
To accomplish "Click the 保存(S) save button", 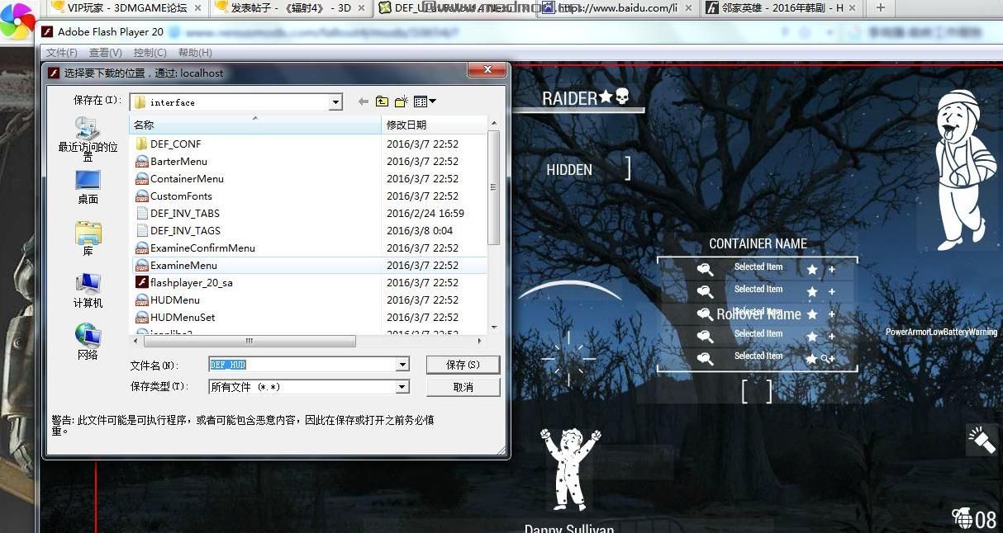I will pyautogui.click(x=463, y=364).
